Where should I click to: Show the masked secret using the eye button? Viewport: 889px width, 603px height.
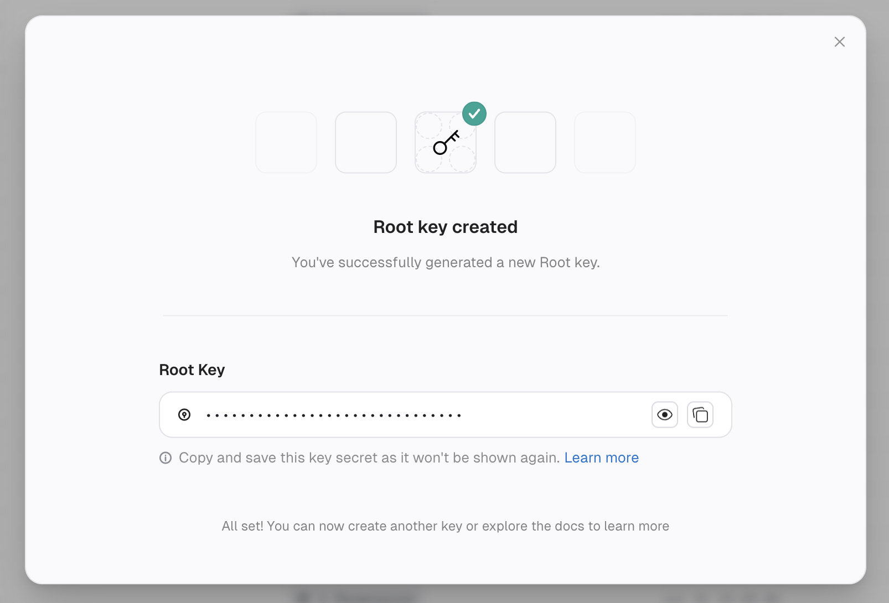(x=664, y=414)
